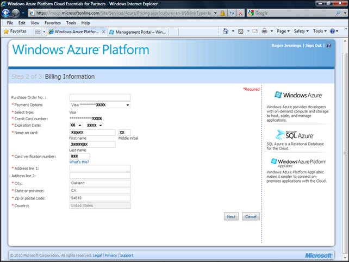
Task: Open the Page command menu
Action: point(283,31)
